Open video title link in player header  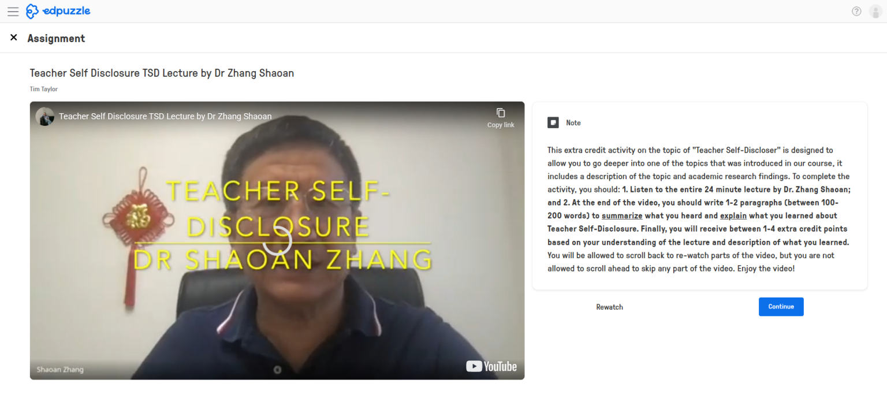coord(165,116)
